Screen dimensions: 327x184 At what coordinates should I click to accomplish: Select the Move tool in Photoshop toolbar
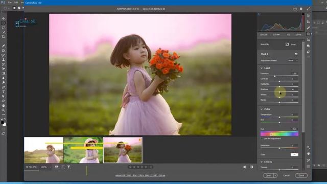4,18
